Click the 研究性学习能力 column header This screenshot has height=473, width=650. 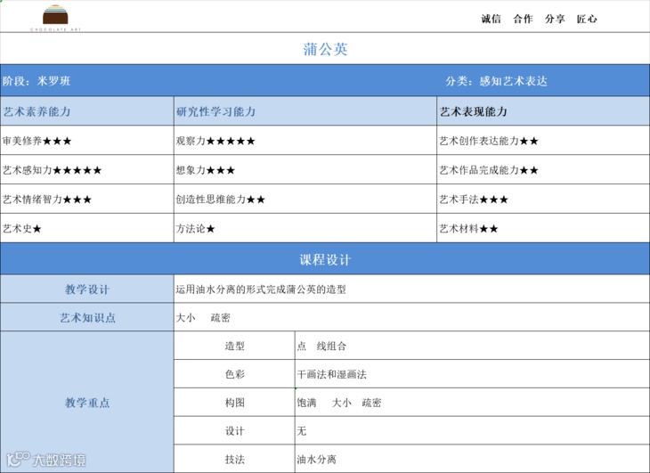pyautogui.click(x=305, y=111)
